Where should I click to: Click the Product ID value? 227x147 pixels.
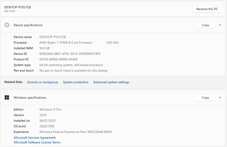(x=58, y=59)
